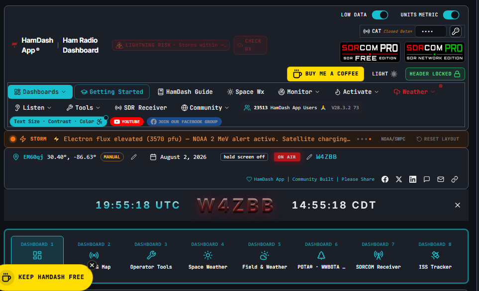Open SDRCOM PRO SDR Network Edition banner
The width and height of the screenshot is (479, 291).
pyautogui.click(x=435, y=52)
